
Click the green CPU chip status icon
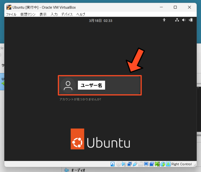pyautogui.click(x=157, y=164)
